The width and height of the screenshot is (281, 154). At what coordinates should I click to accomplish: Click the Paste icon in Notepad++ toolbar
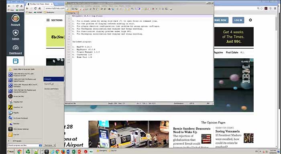pos(97,9)
